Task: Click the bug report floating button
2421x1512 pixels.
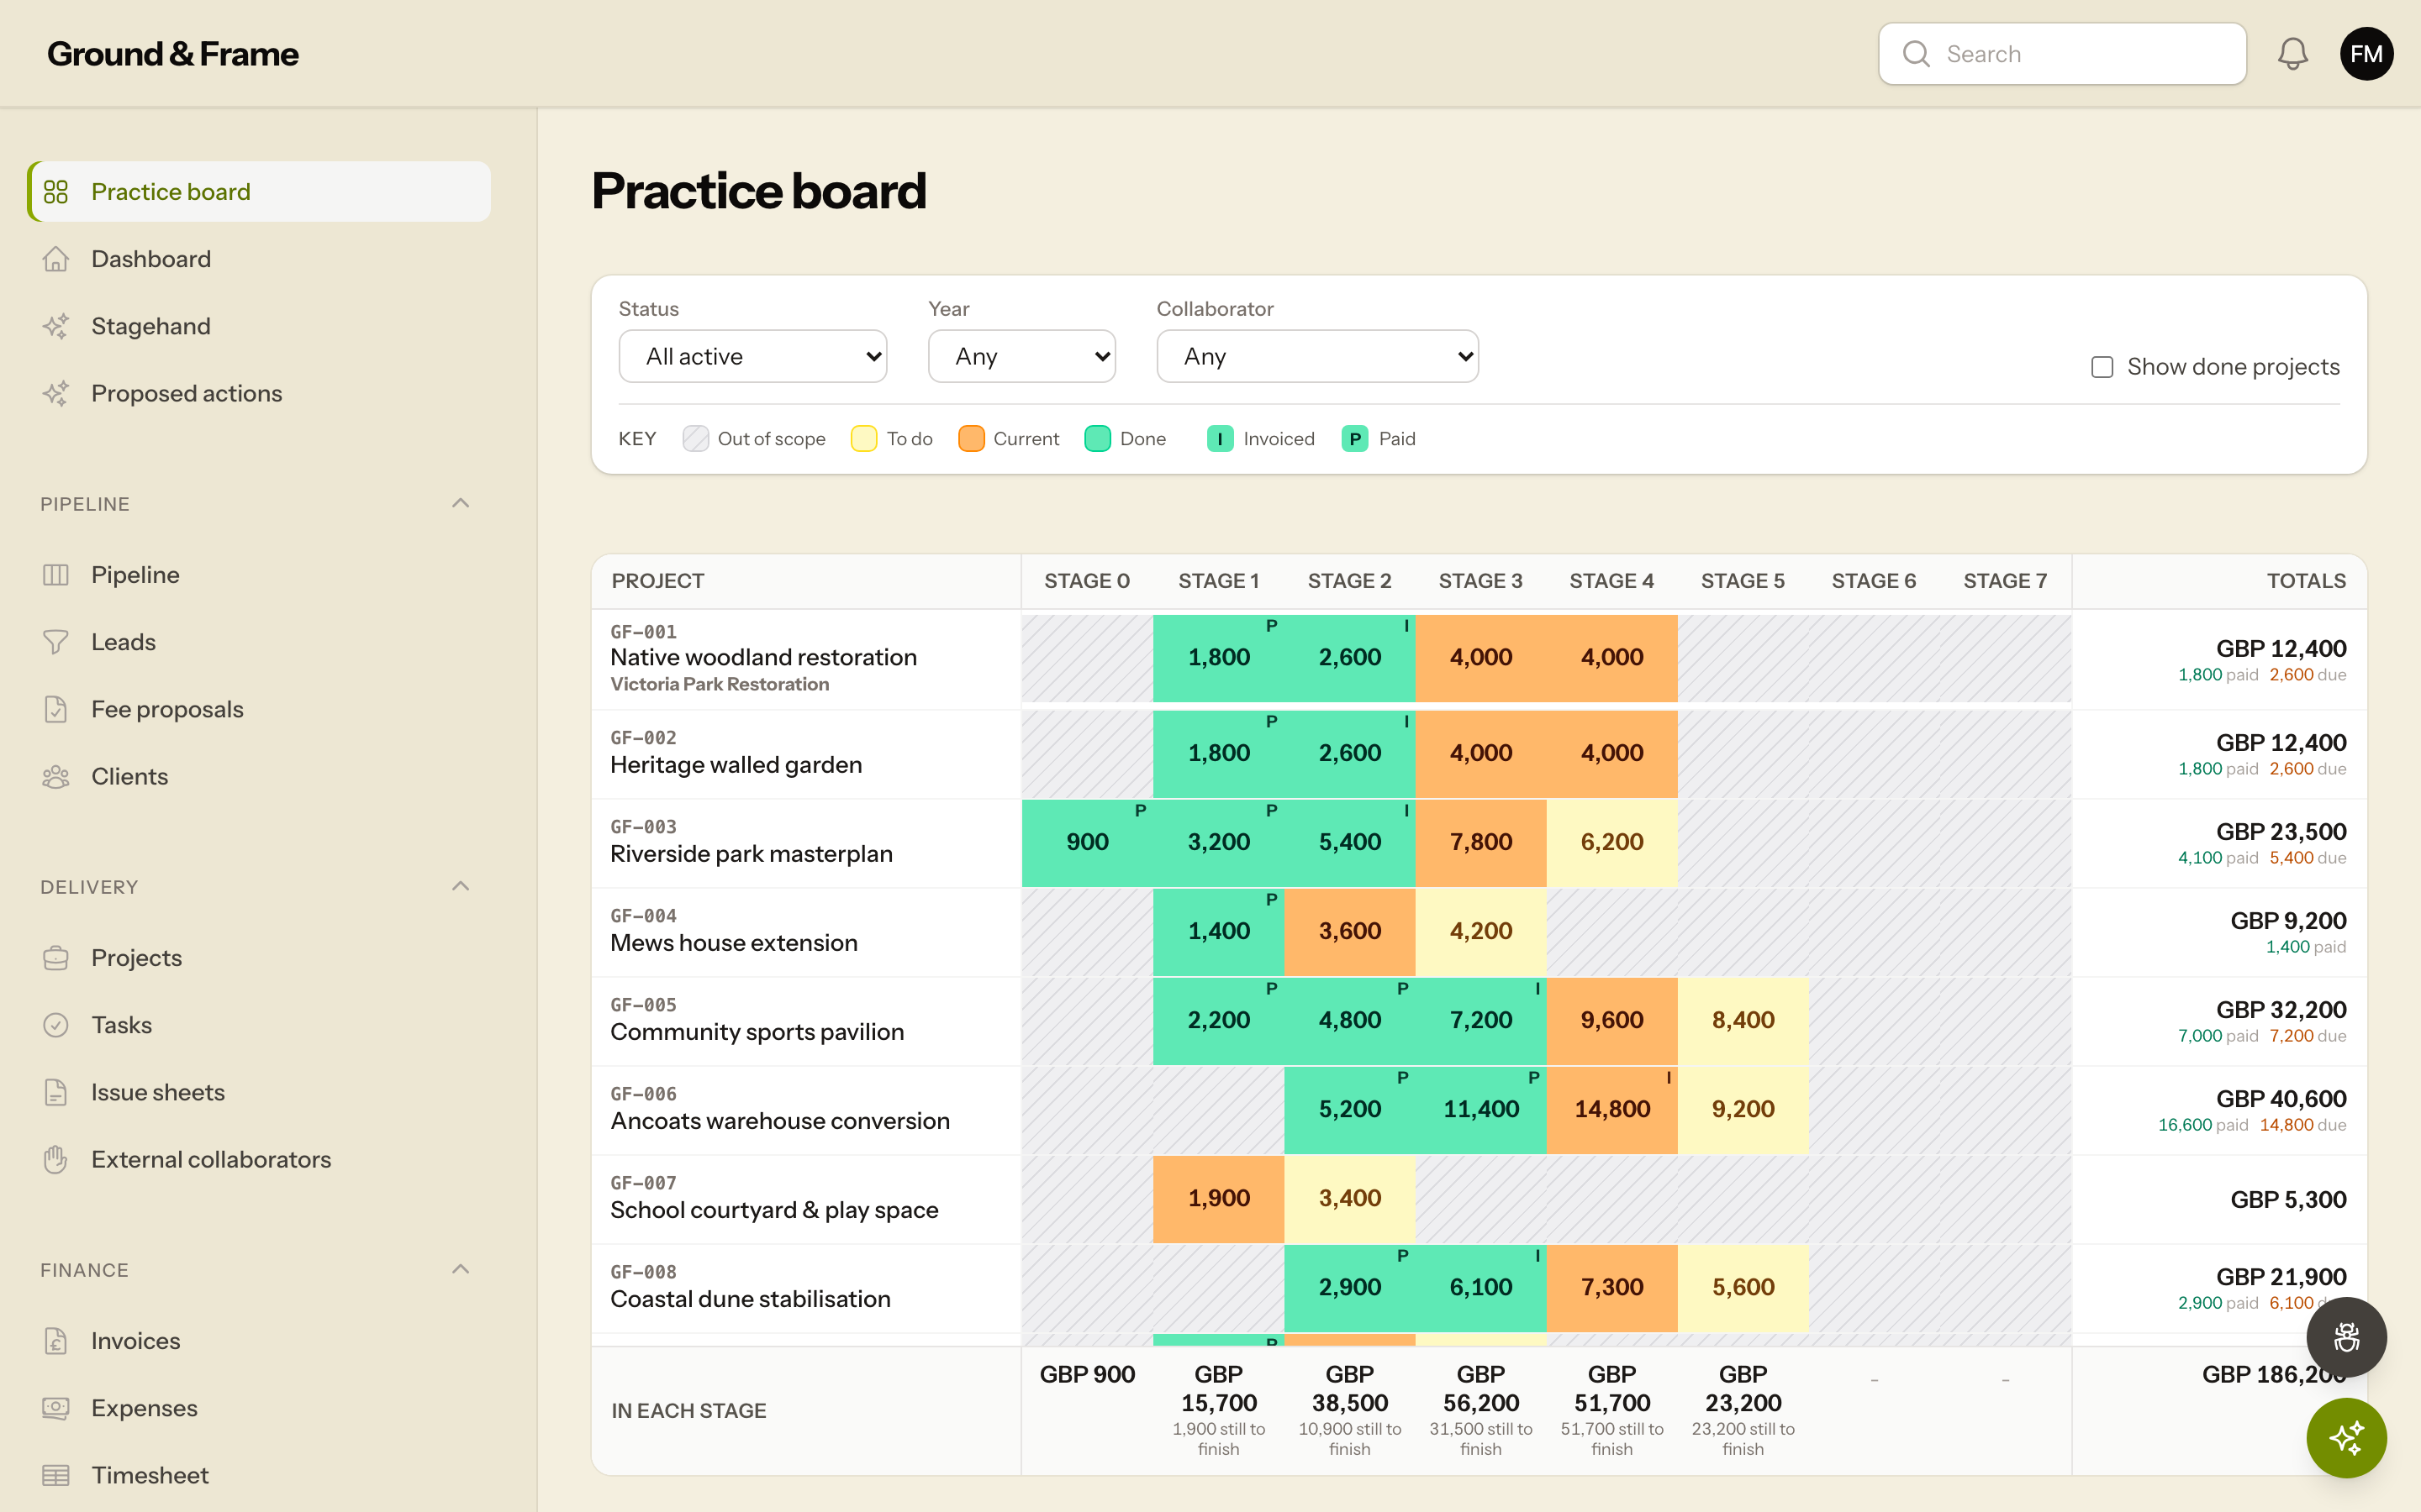Action: (x=2346, y=1337)
